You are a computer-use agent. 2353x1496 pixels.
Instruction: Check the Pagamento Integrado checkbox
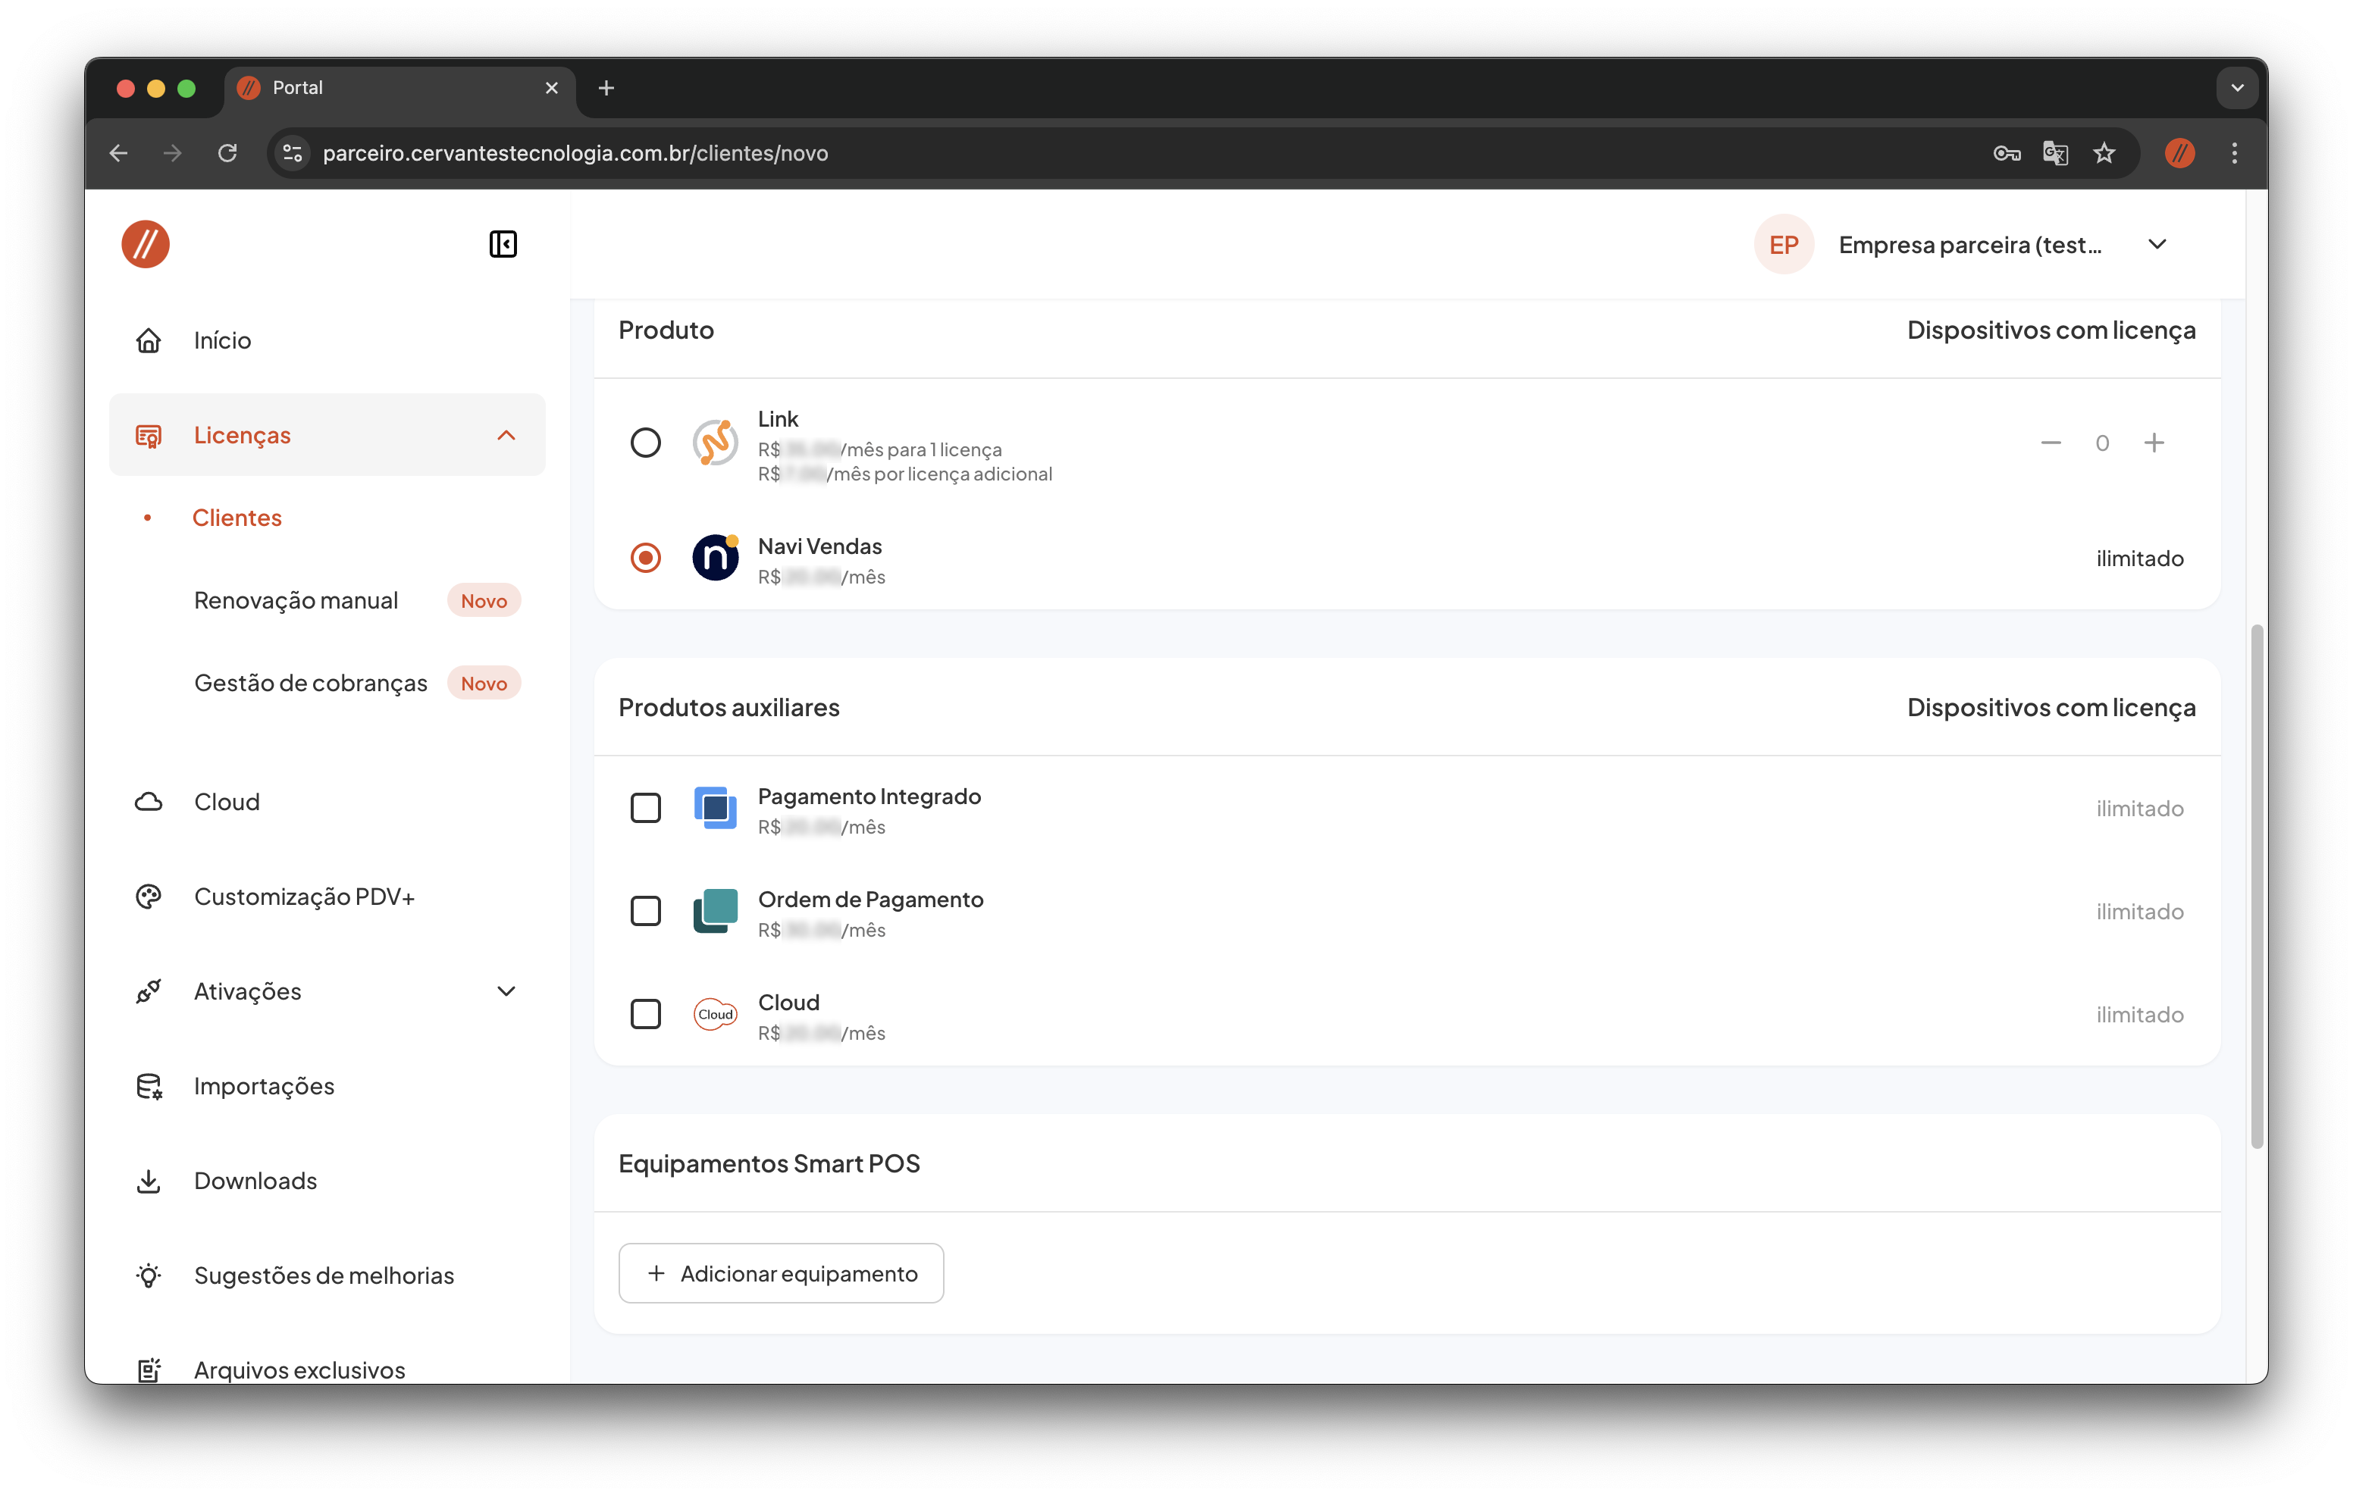point(645,809)
